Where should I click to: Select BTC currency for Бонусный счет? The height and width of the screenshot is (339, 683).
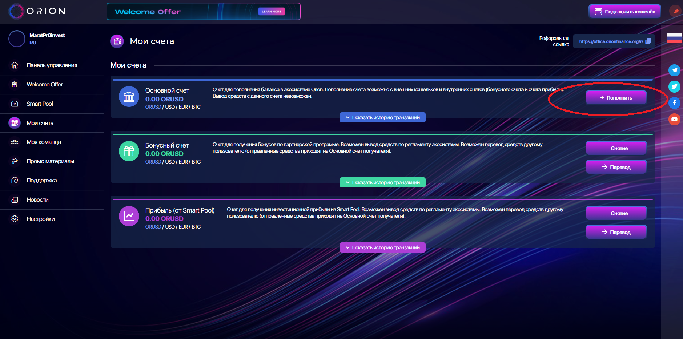tap(196, 162)
